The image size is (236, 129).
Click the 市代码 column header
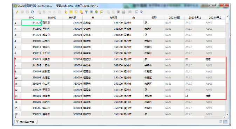coord(113,17)
